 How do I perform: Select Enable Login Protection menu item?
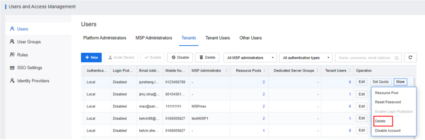click(393, 111)
